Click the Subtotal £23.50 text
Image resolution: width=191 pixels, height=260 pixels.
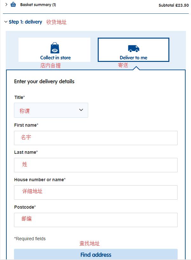coord(173,5)
